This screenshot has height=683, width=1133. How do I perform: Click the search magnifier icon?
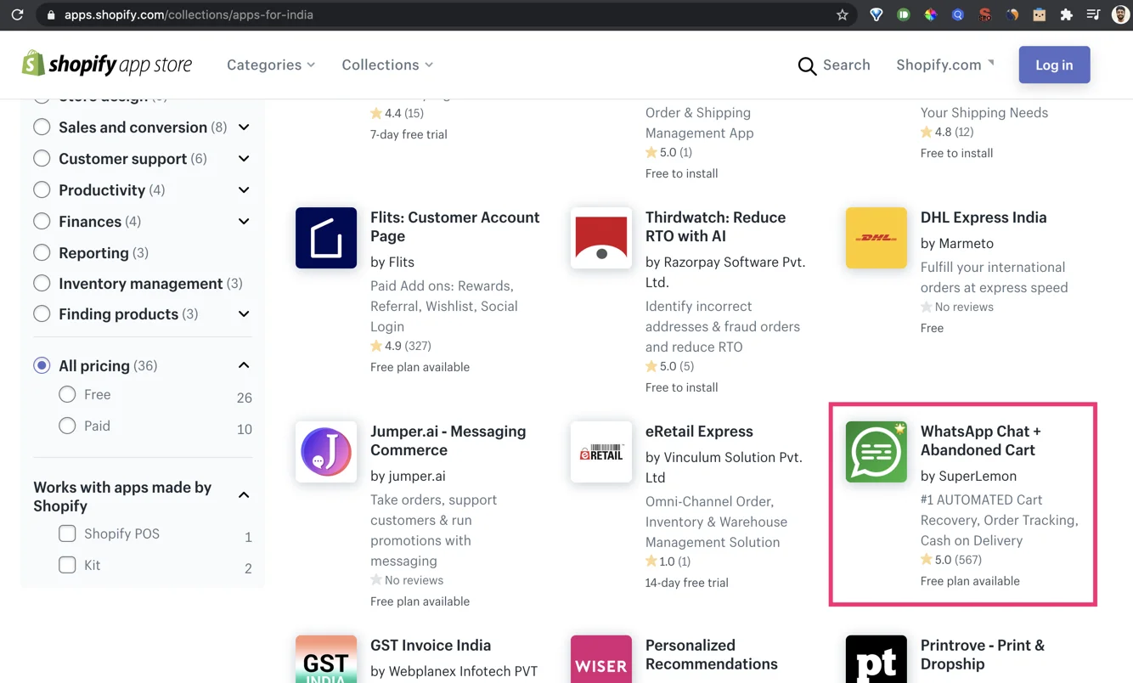click(x=807, y=65)
